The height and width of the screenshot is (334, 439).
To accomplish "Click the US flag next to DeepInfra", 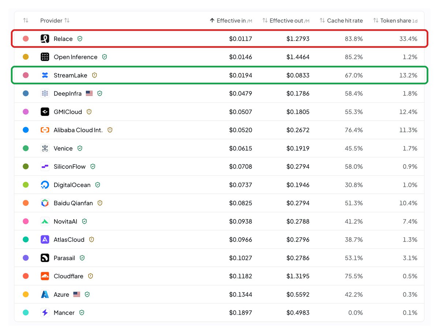I will (x=89, y=94).
